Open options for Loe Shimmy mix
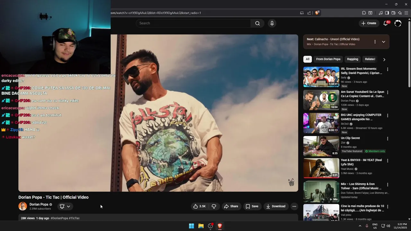The height and width of the screenshot is (231, 411). point(388,184)
